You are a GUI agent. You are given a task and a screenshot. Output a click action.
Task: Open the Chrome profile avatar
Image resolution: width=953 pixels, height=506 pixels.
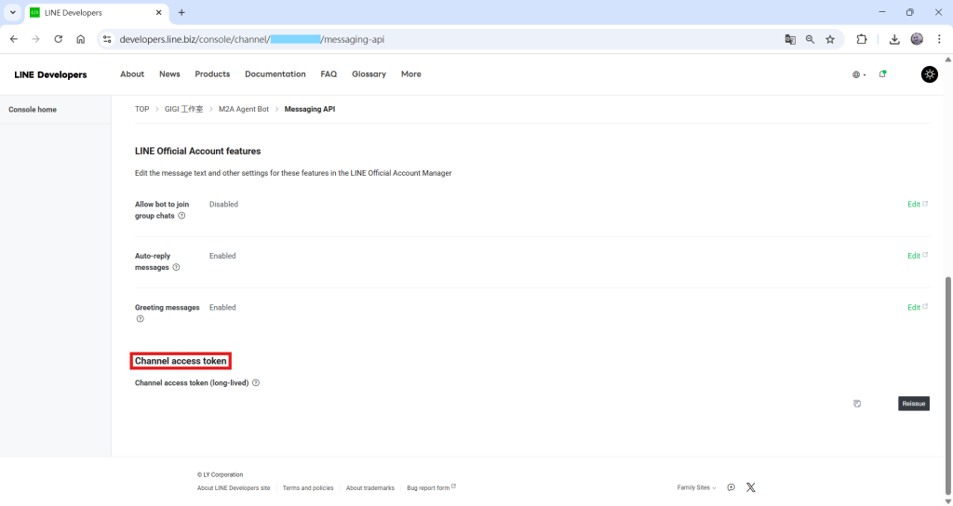pyautogui.click(x=917, y=39)
